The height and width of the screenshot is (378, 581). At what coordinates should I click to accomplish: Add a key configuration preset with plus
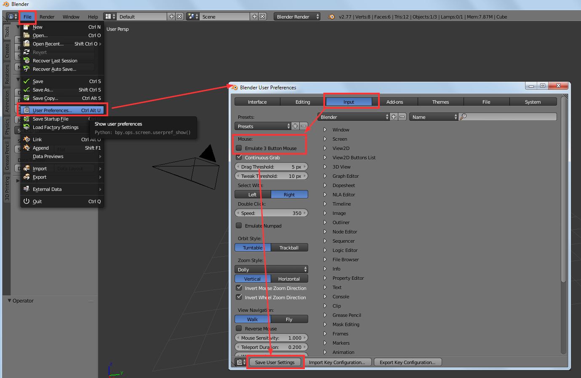(394, 117)
